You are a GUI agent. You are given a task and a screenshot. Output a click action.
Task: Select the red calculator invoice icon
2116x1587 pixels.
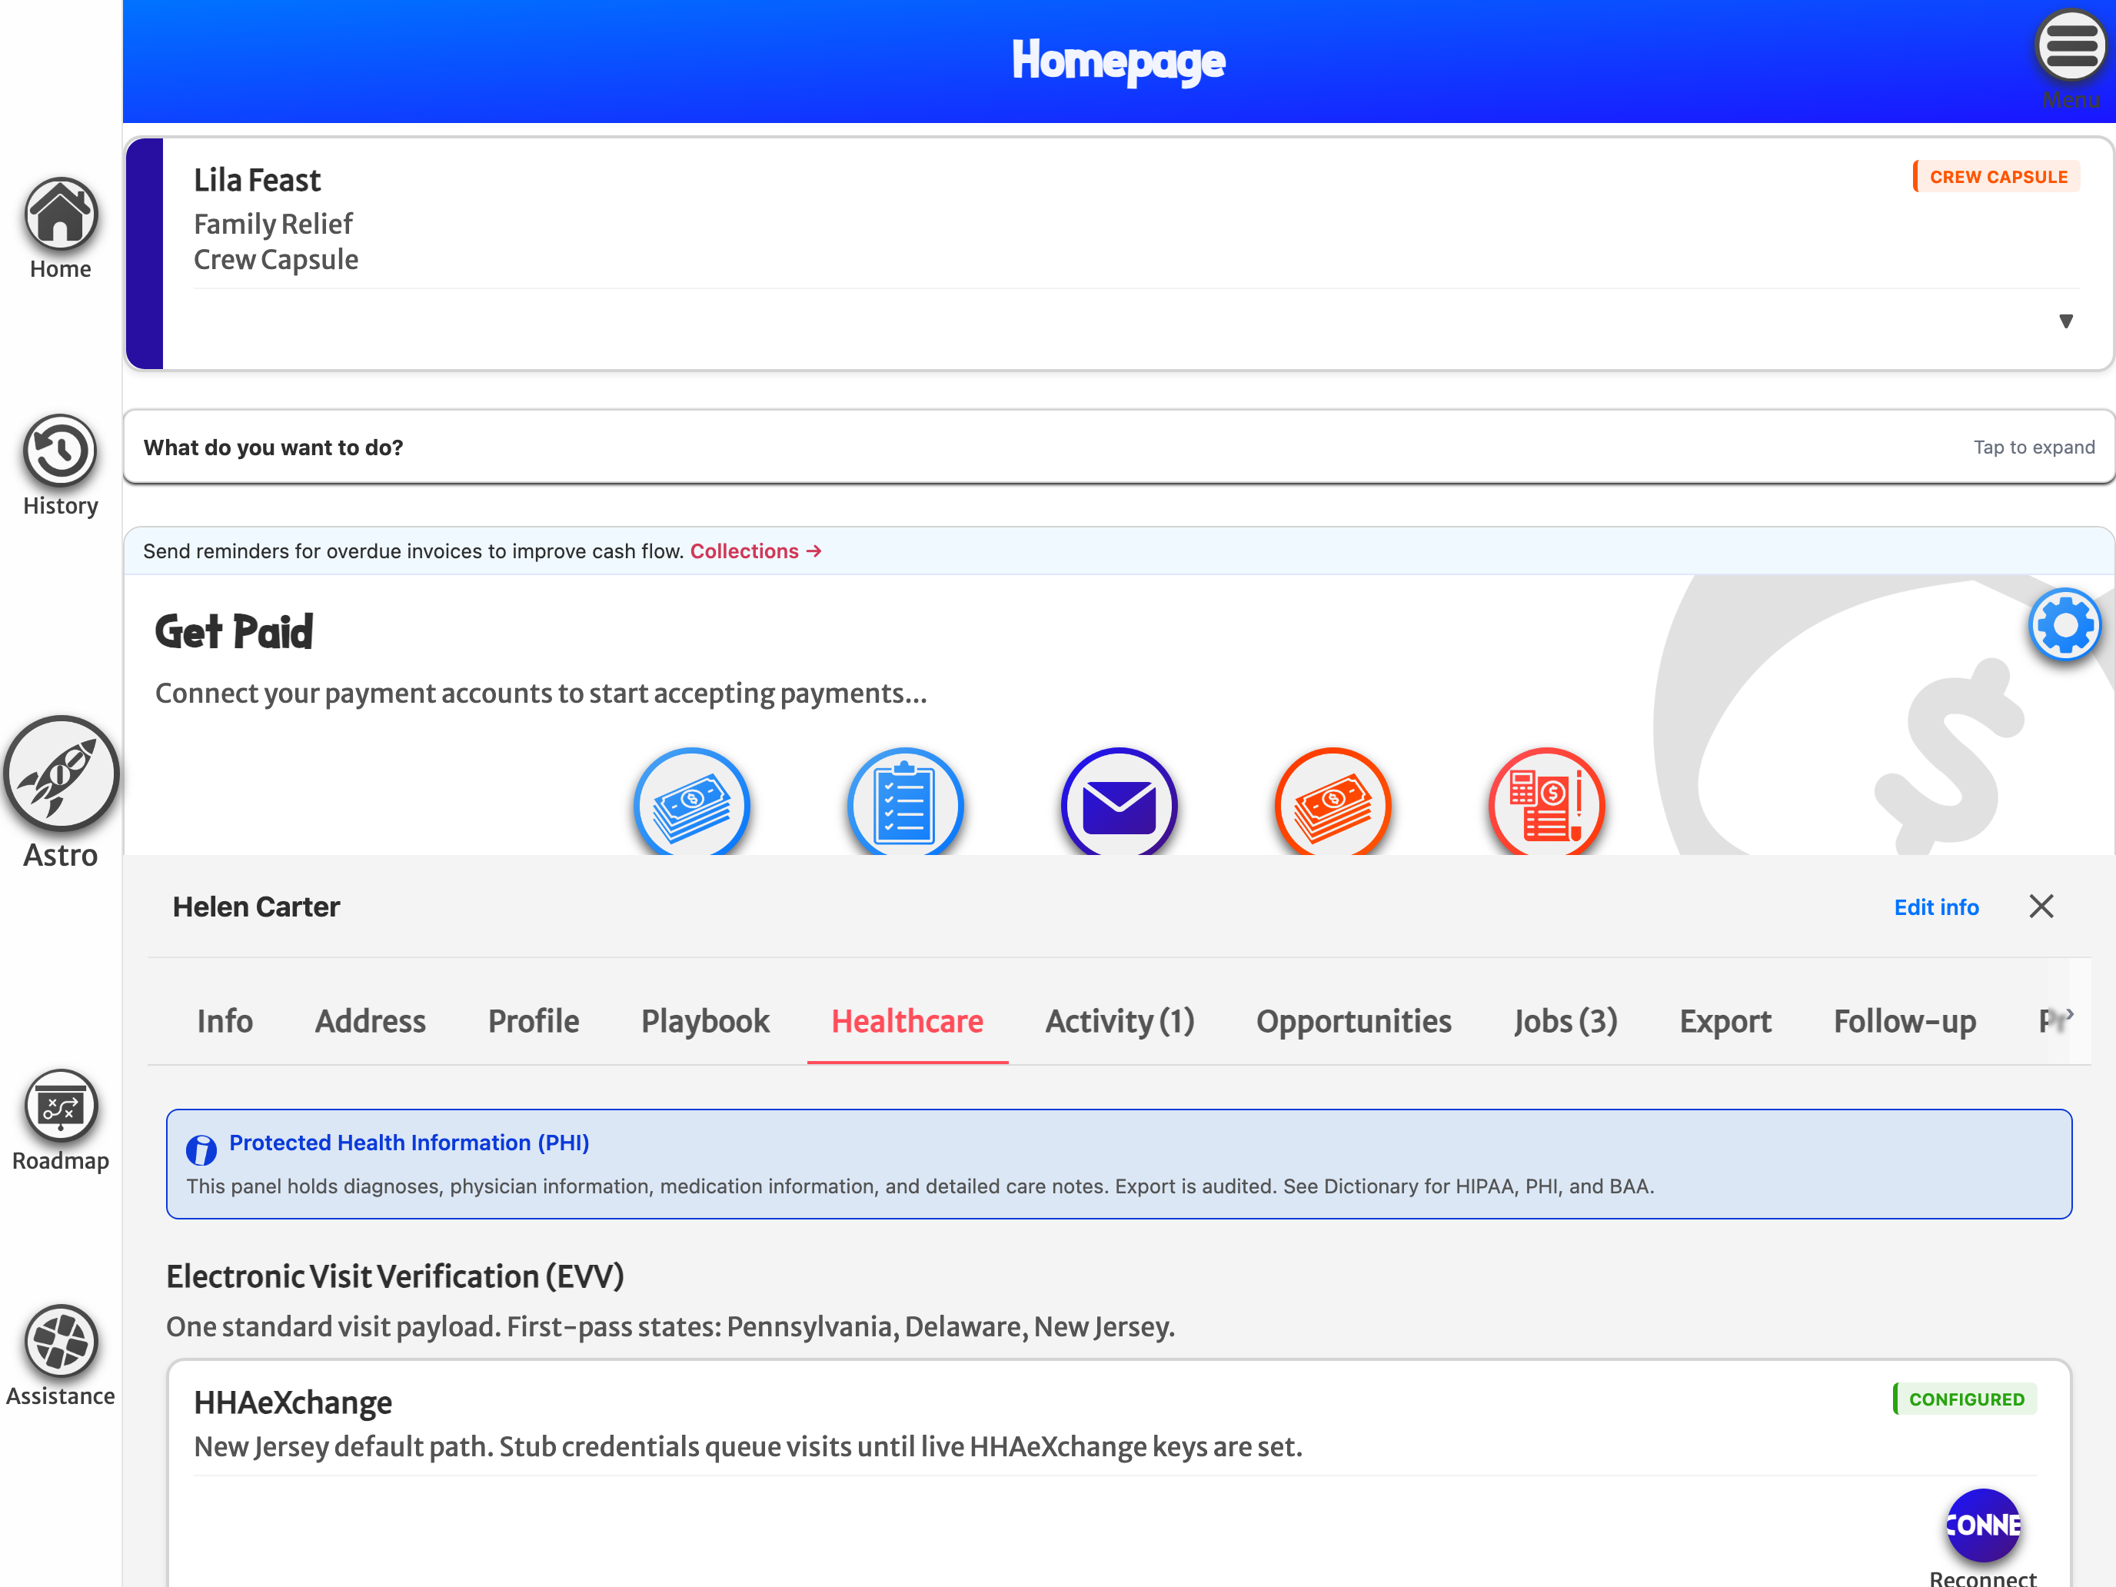coord(1546,802)
